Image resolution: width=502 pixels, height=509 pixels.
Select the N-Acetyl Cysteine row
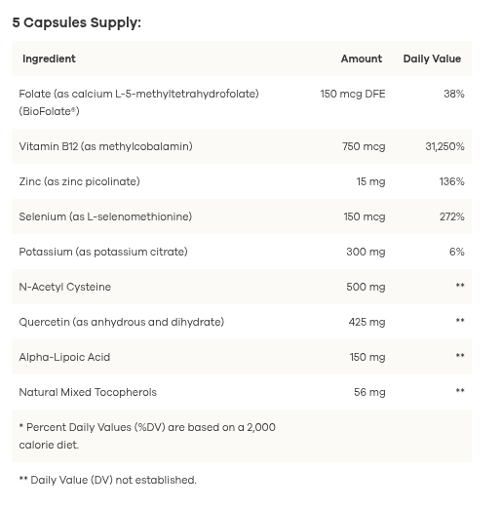pyautogui.click(x=242, y=287)
